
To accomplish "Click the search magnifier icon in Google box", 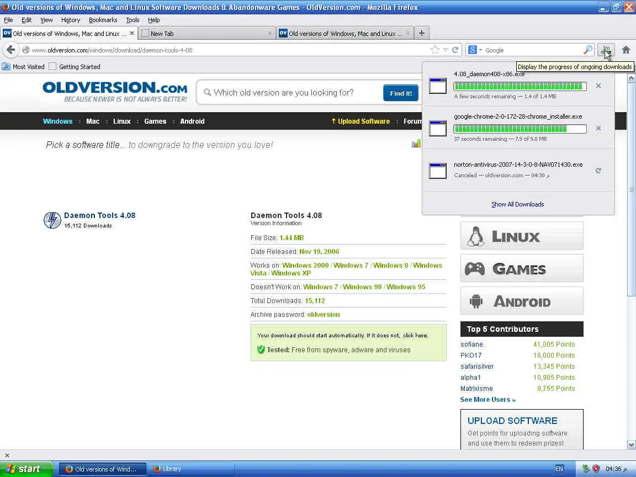I will point(587,50).
